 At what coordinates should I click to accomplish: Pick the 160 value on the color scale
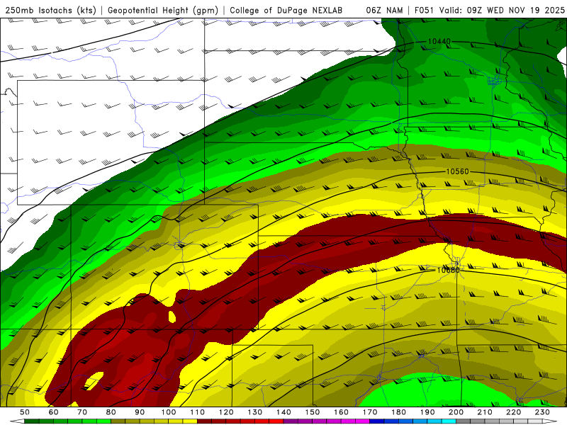341,412
